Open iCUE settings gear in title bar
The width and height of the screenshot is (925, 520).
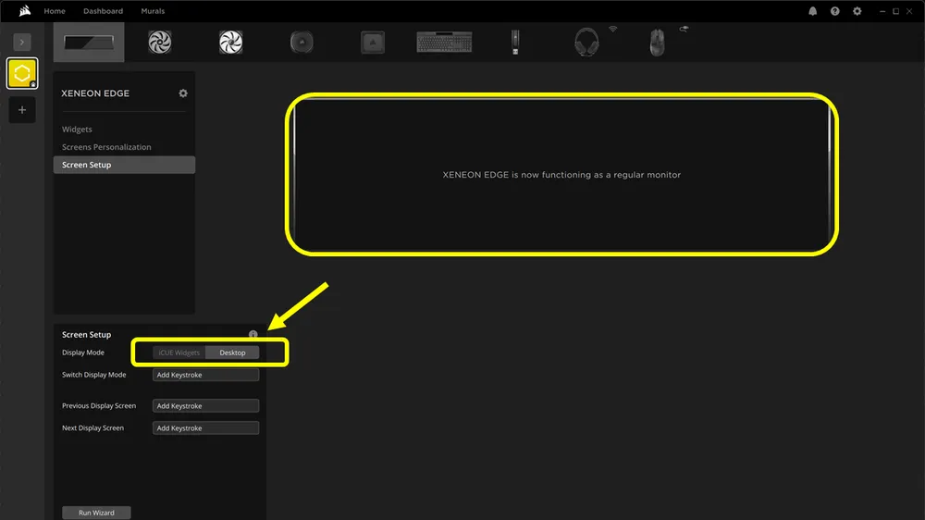(857, 10)
